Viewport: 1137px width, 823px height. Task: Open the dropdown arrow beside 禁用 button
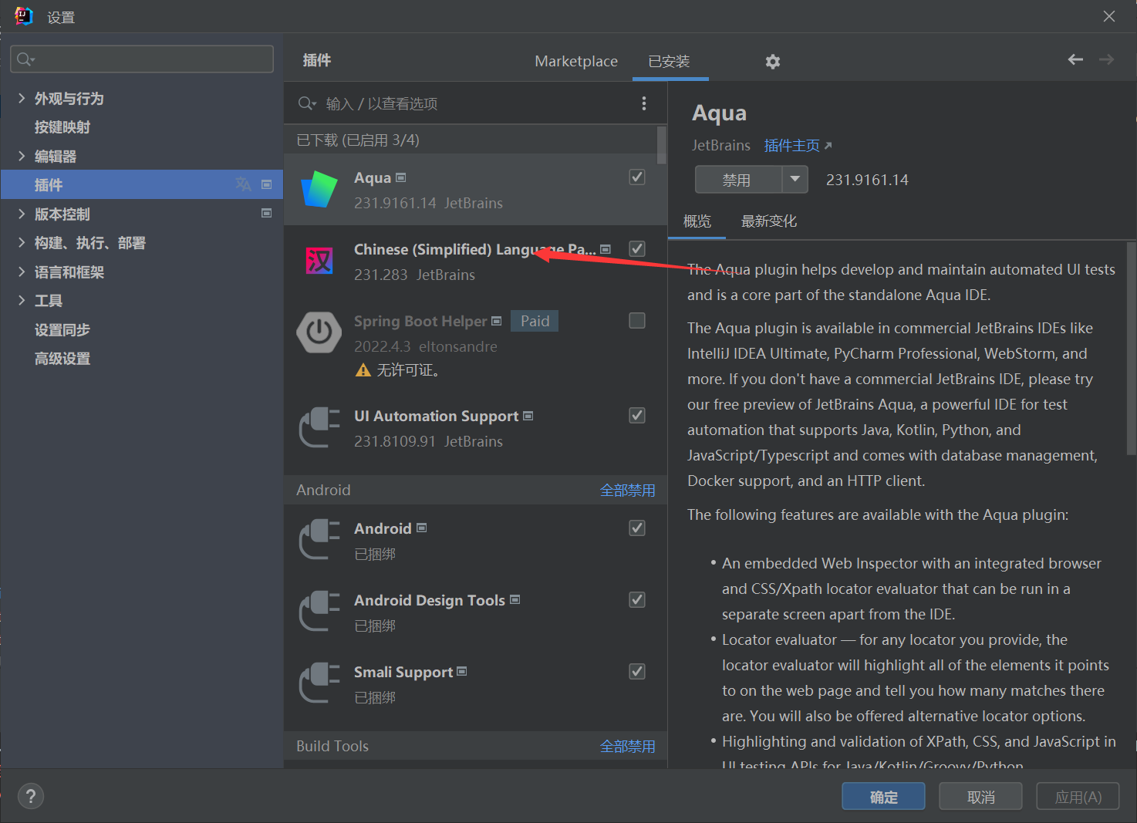coord(795,180)
